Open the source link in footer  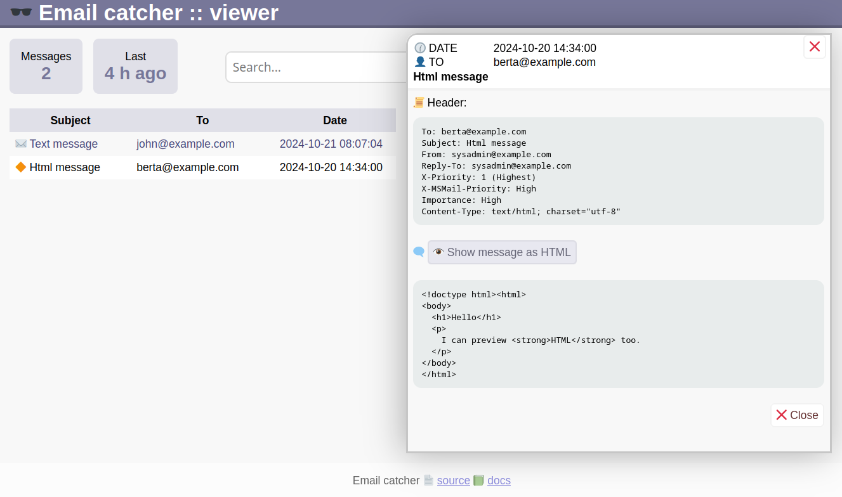coord(454,481)
